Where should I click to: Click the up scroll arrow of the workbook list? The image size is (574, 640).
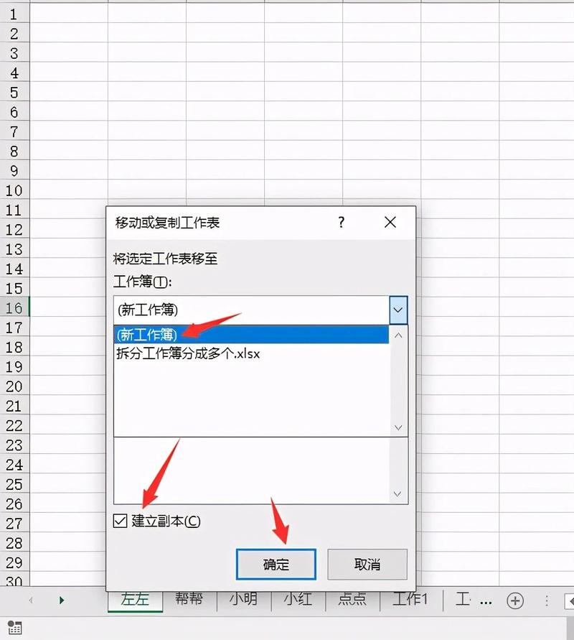397,335
